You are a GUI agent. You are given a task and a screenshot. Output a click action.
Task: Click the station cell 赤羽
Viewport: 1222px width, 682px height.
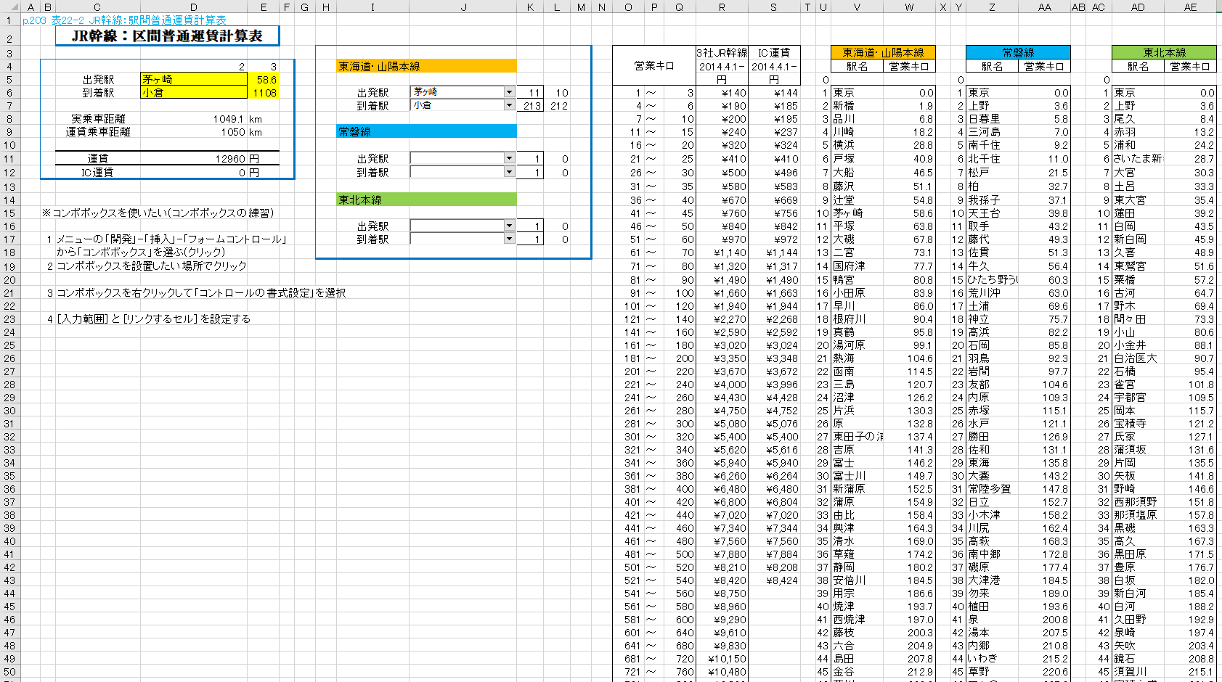tap(1138, 132)
